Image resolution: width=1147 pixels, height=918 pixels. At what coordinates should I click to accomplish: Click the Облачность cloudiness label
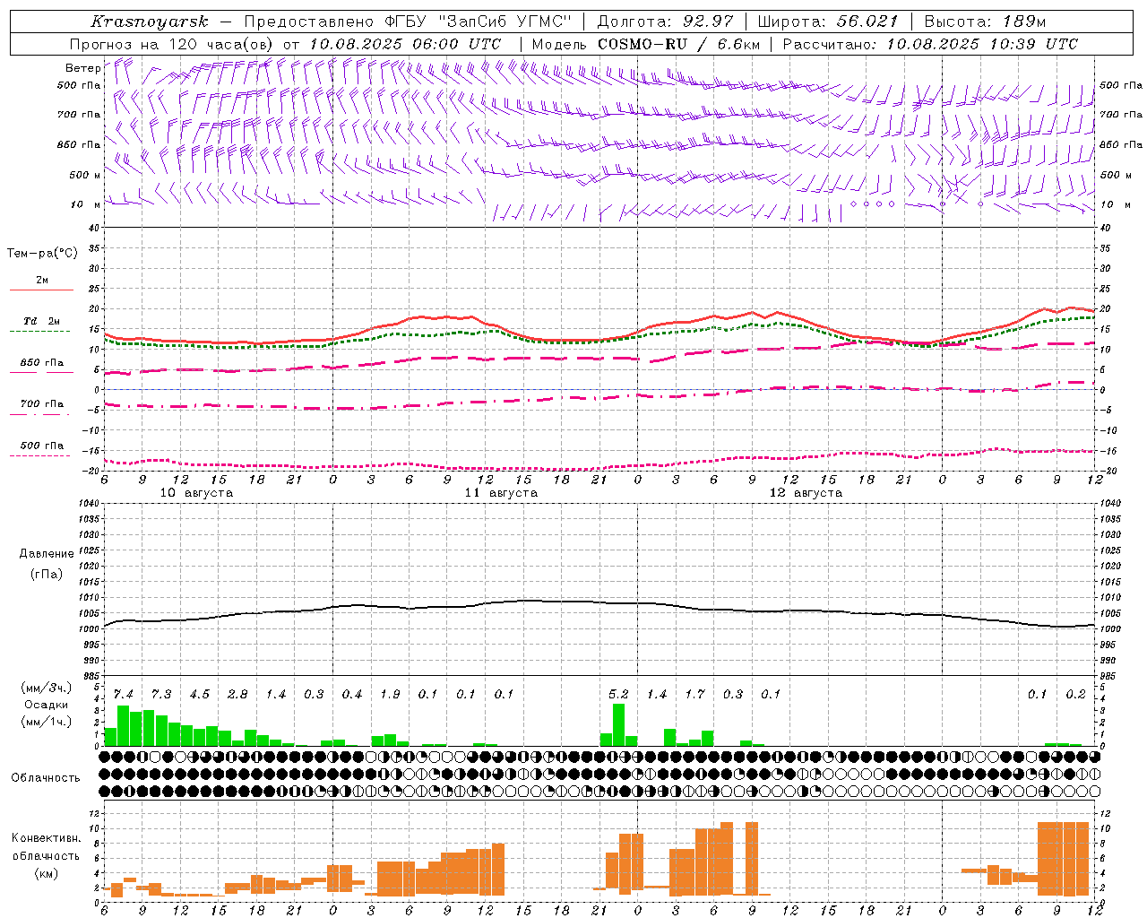pos(46,777)
